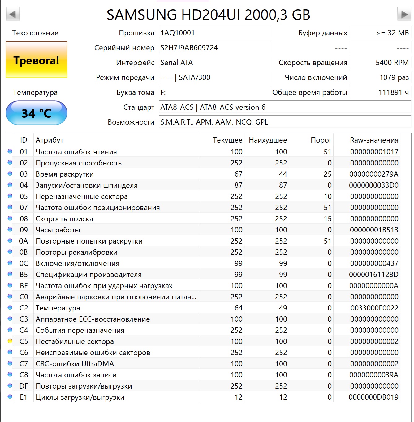The width and height of the screenshot is (414, 422).
Task: Click the 34 °C temperature button
Action: pos(37,113)
